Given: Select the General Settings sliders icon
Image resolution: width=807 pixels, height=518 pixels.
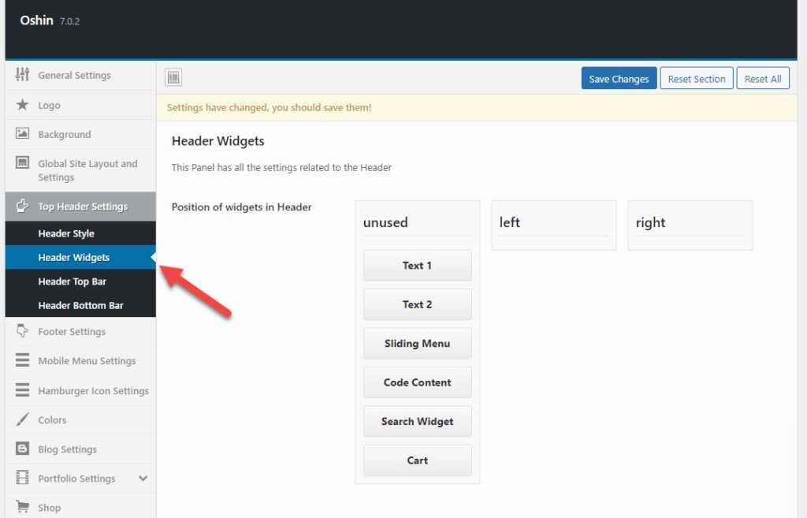Looking at the screenshot, I should click(x=22, y=75).
